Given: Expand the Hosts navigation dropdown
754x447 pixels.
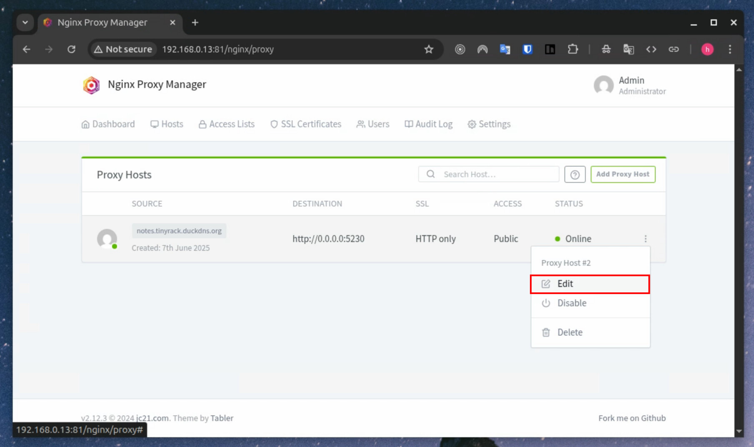Looking at the screenshot, I should (167, 124).
